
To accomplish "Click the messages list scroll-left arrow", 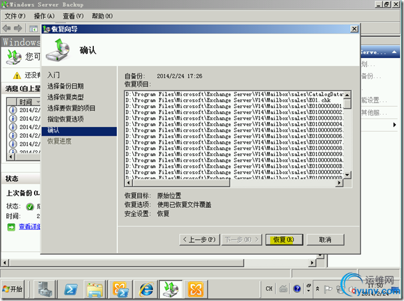I will 11,157.
